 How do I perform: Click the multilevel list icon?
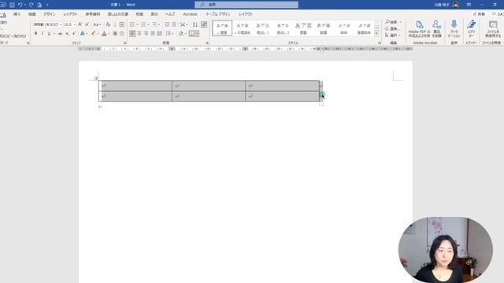pos(154,24)
